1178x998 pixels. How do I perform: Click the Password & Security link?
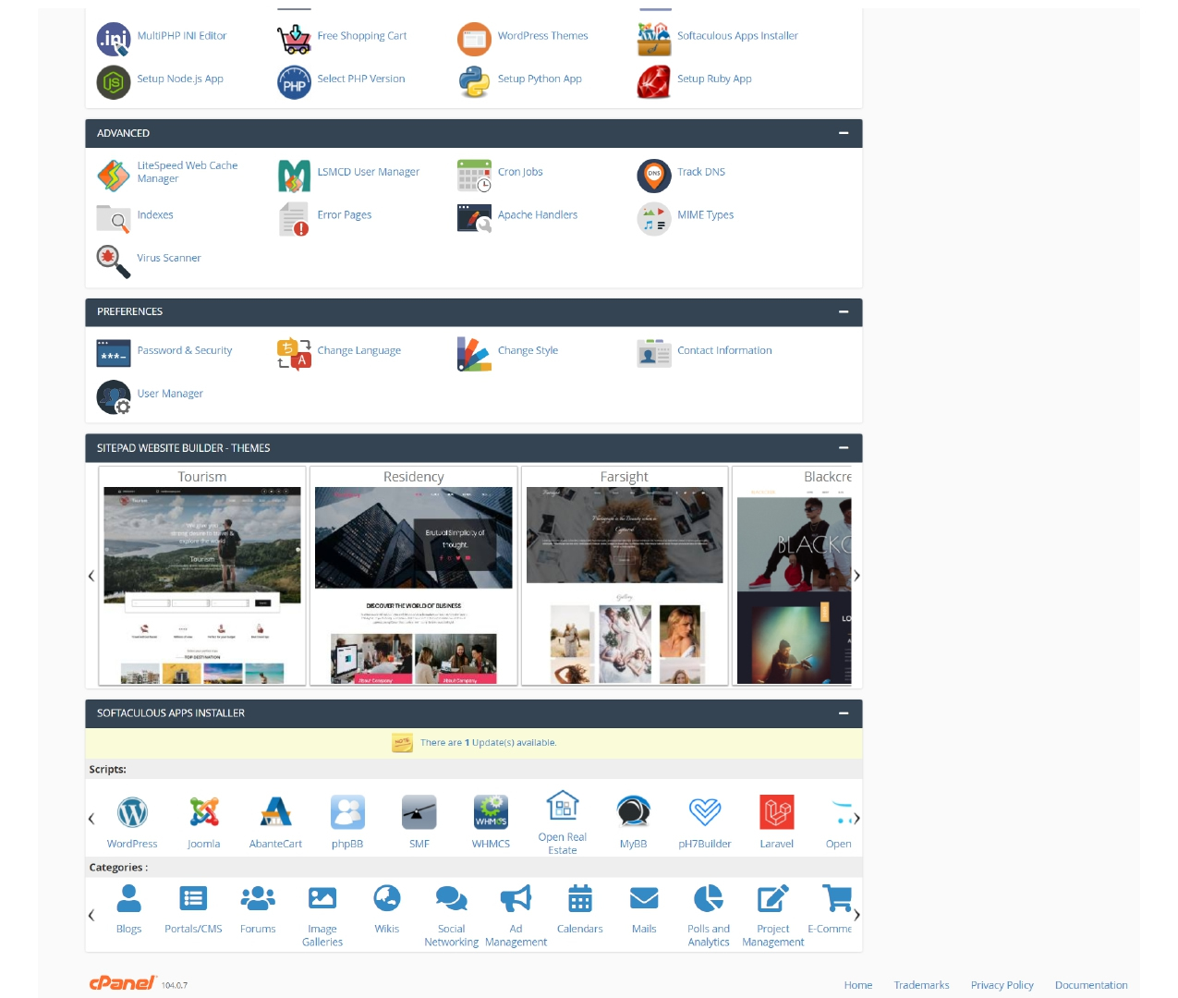[x=184, y=351]
